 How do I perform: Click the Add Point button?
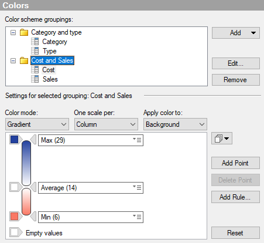point(235,163)
